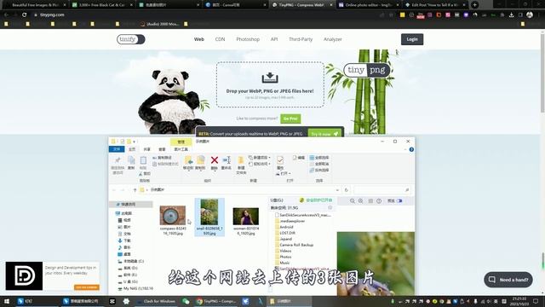Select the Android folder in USB drive list
545x307 pixels.
284,227
